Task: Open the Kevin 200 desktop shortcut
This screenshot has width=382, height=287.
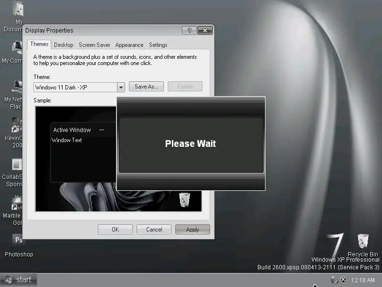Action: (x=17, y=125)
